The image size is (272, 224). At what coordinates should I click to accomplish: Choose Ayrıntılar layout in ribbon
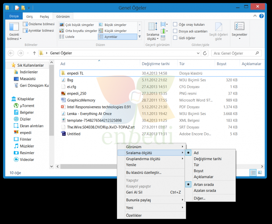coord(117,37)
